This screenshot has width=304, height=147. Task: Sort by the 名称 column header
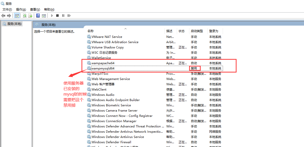pos(126,31)
